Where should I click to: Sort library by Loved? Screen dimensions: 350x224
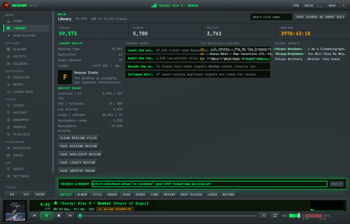point(212,194)
